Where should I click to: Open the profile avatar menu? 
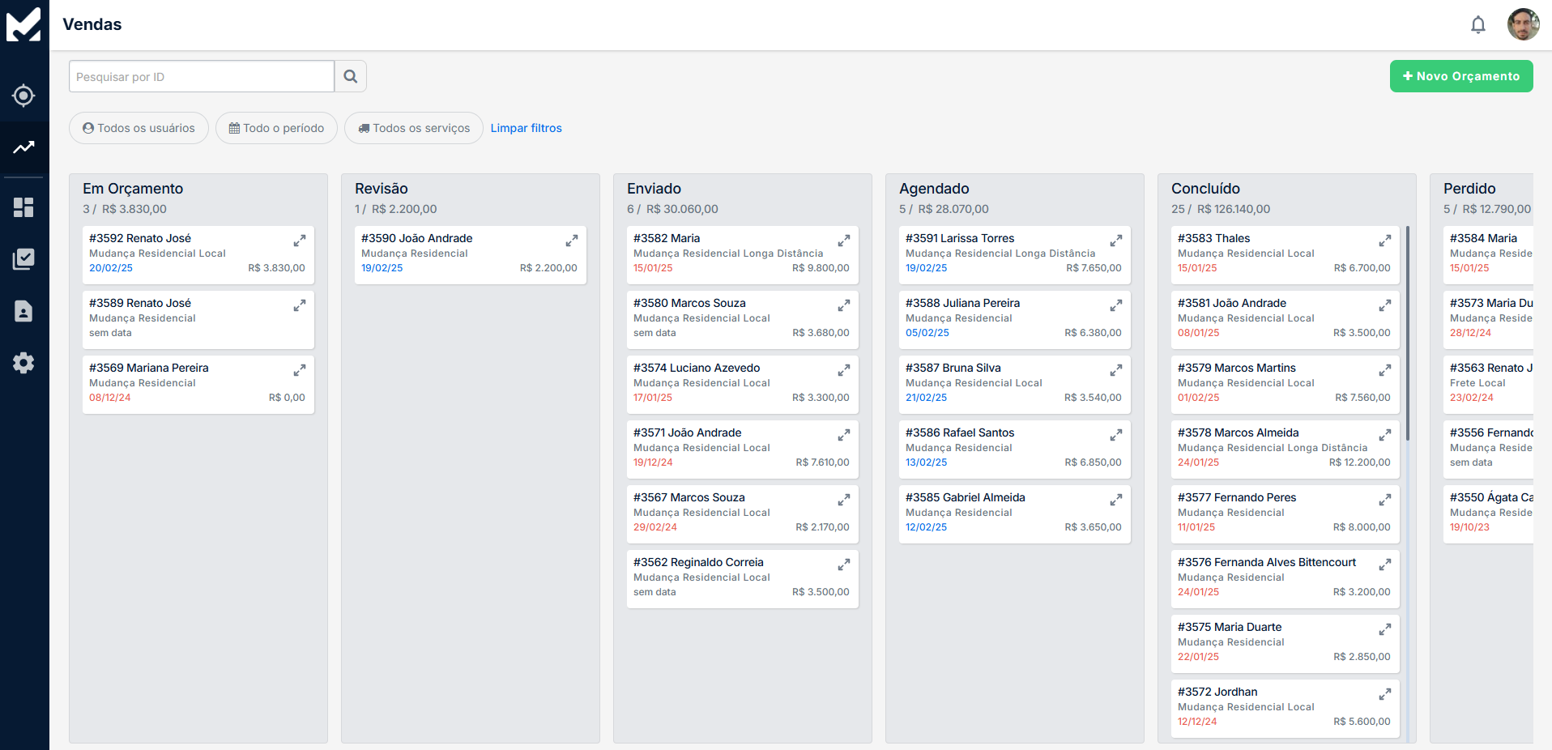point(1524,24)
